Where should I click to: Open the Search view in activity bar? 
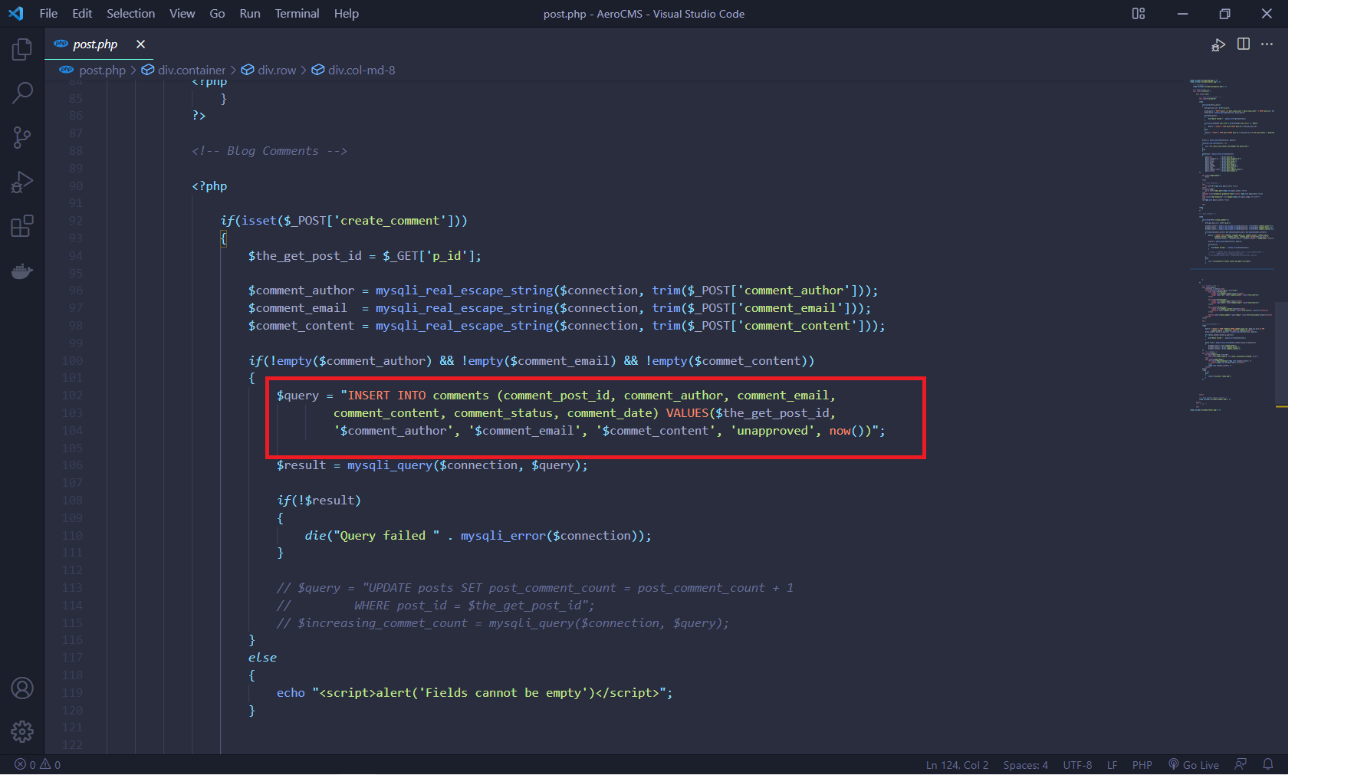[22, 94]
